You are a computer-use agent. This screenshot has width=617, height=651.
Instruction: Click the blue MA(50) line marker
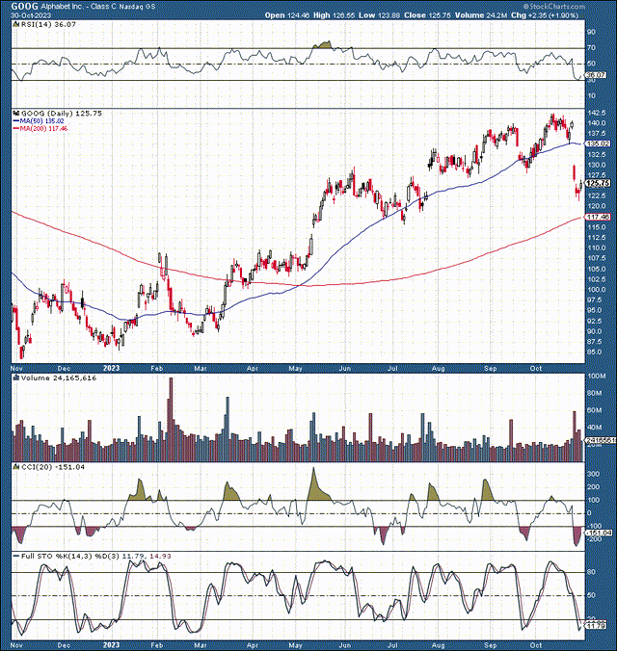click(16, 120)
